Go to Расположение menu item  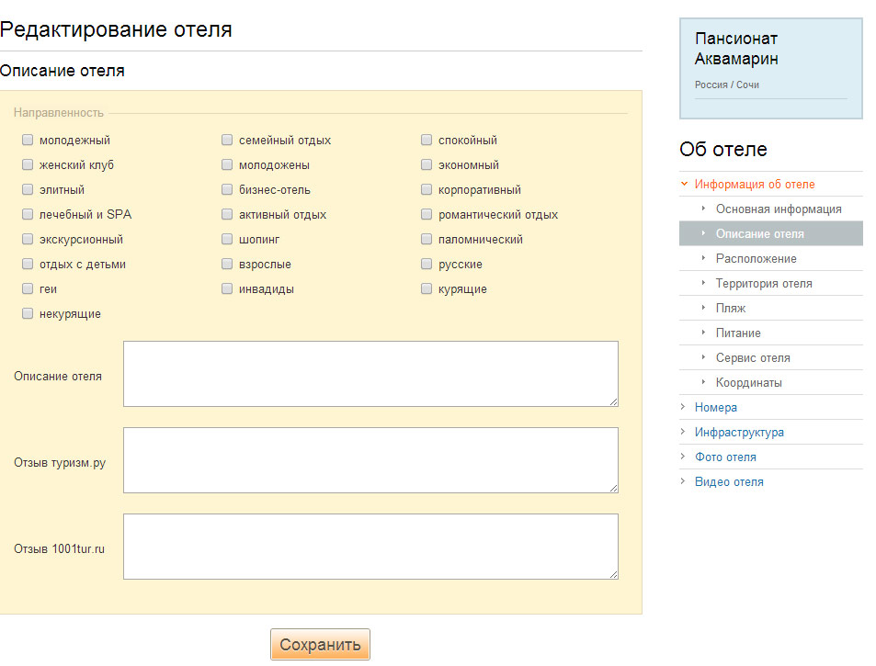point(756,258)
